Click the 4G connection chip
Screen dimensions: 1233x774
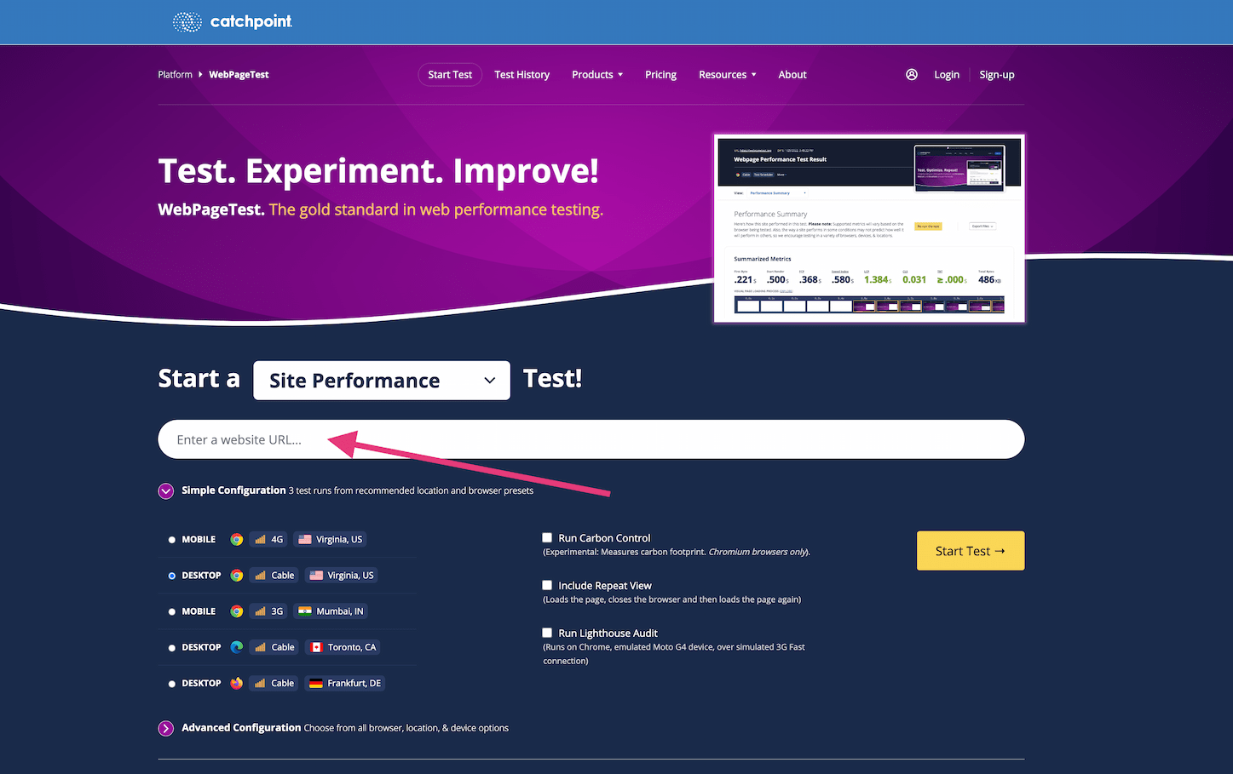click(268, 540)
